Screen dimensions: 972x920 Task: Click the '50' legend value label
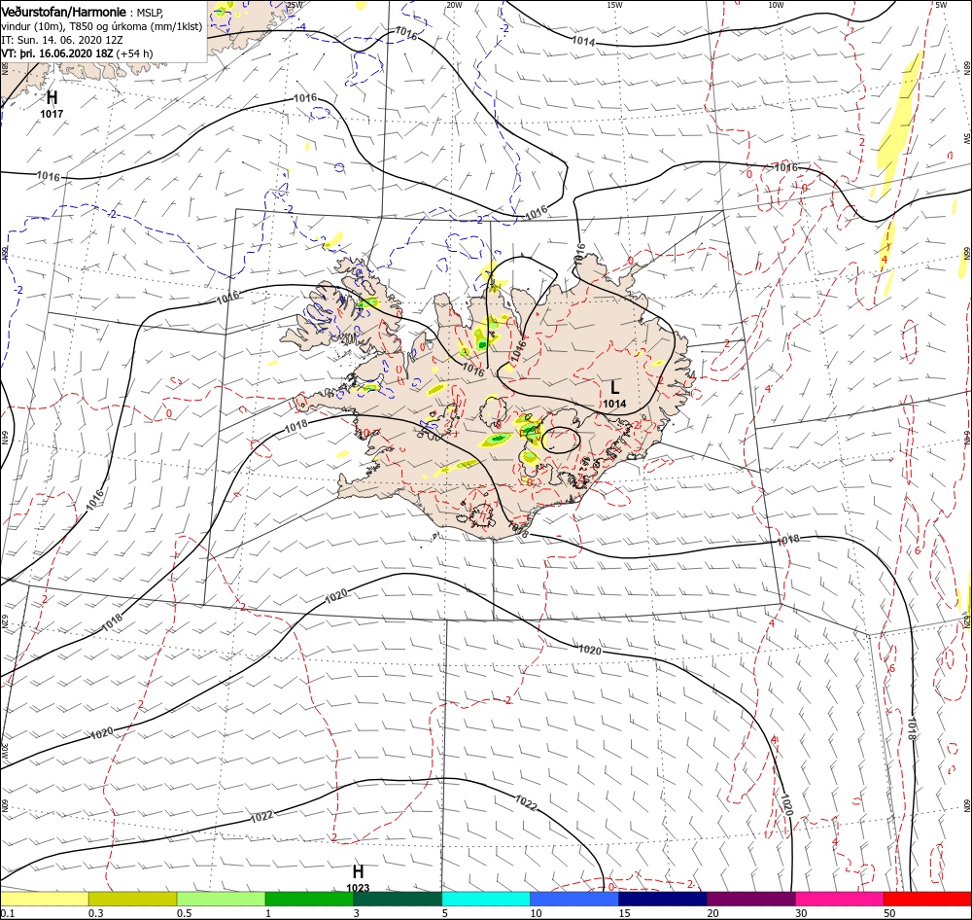889,913
